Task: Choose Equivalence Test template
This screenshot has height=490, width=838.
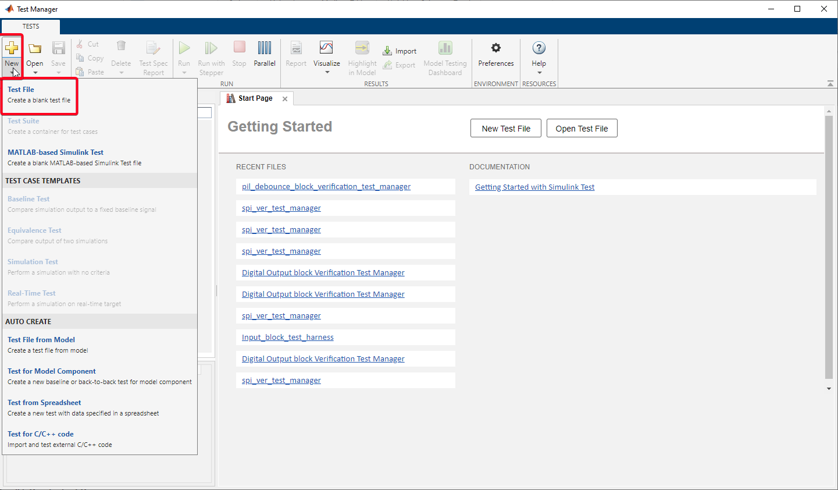Action: click(100, 236)
